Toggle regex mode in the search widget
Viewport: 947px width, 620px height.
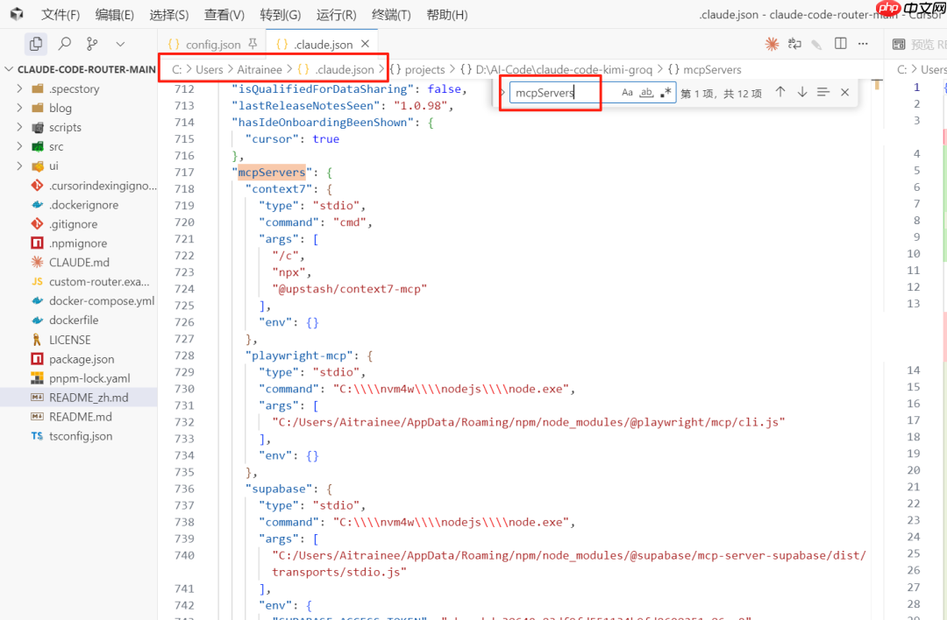coord(664,91)
